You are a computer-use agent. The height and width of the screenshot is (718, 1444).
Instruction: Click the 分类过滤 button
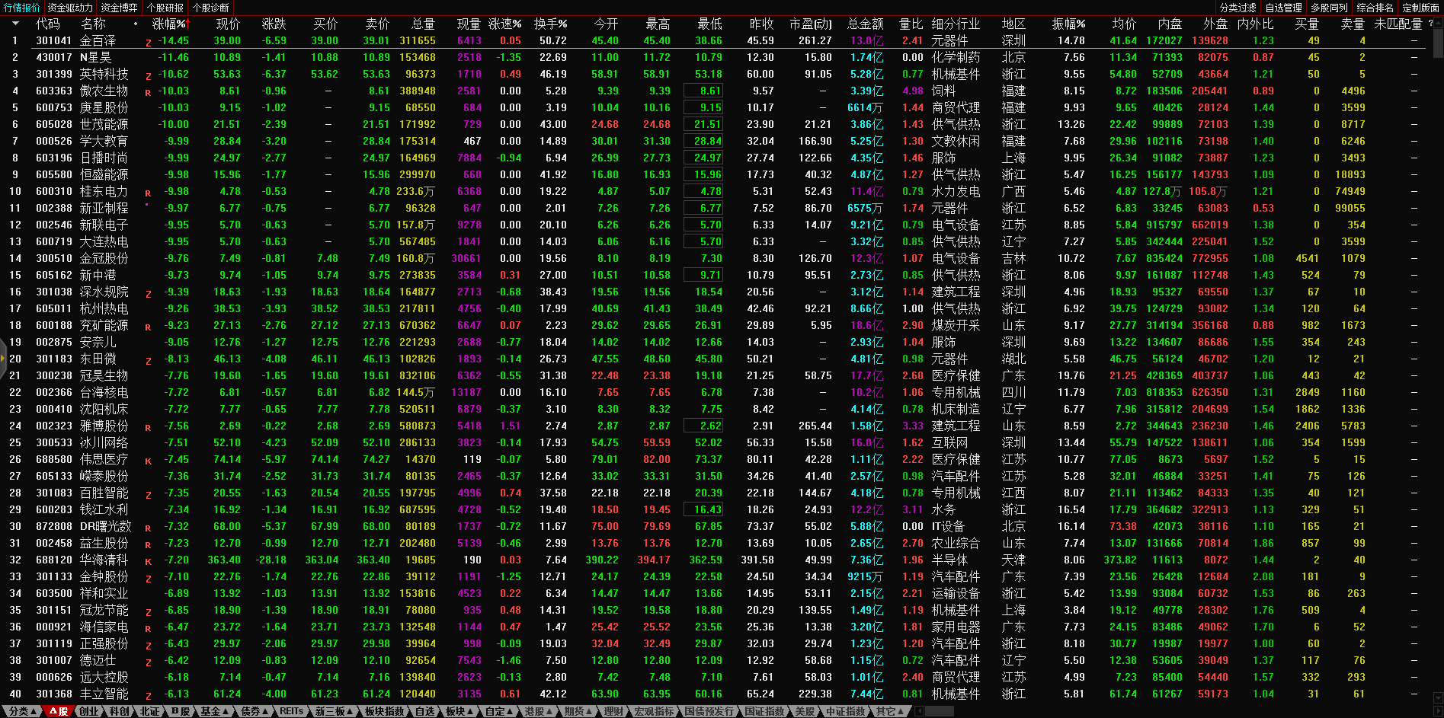coord(1237,8)
